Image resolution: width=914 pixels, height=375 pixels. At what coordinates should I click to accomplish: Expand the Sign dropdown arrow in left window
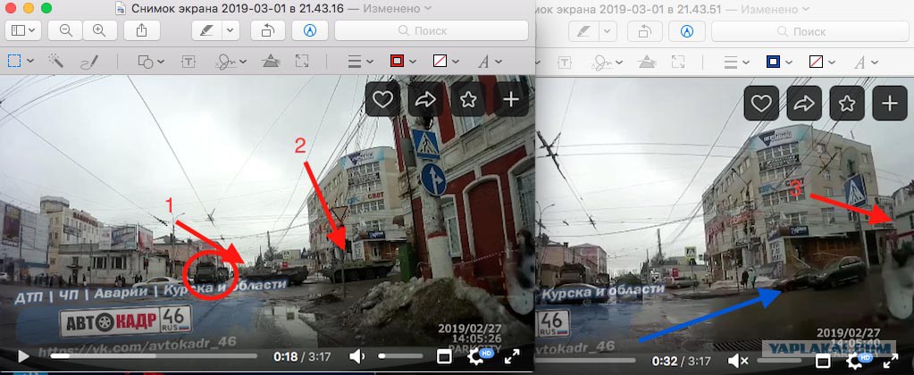242,61
